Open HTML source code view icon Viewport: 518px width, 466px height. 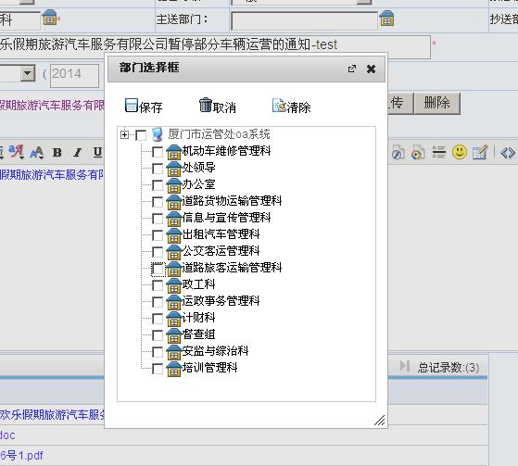click(x=508, y=153)
